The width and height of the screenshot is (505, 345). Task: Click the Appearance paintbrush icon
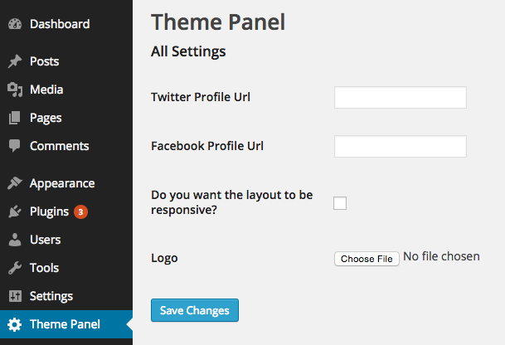pos(15,183)
